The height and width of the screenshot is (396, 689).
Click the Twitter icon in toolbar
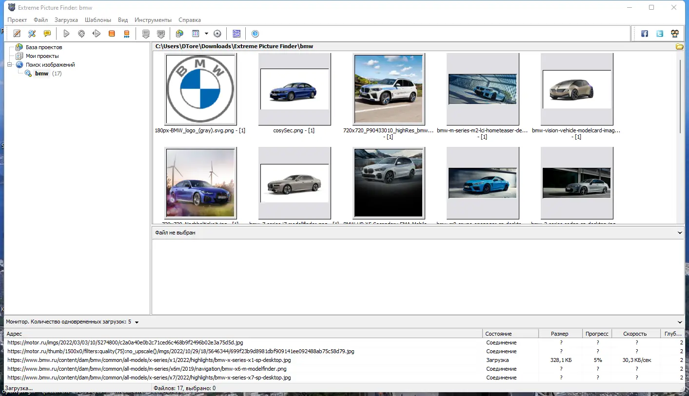[660, 34]
